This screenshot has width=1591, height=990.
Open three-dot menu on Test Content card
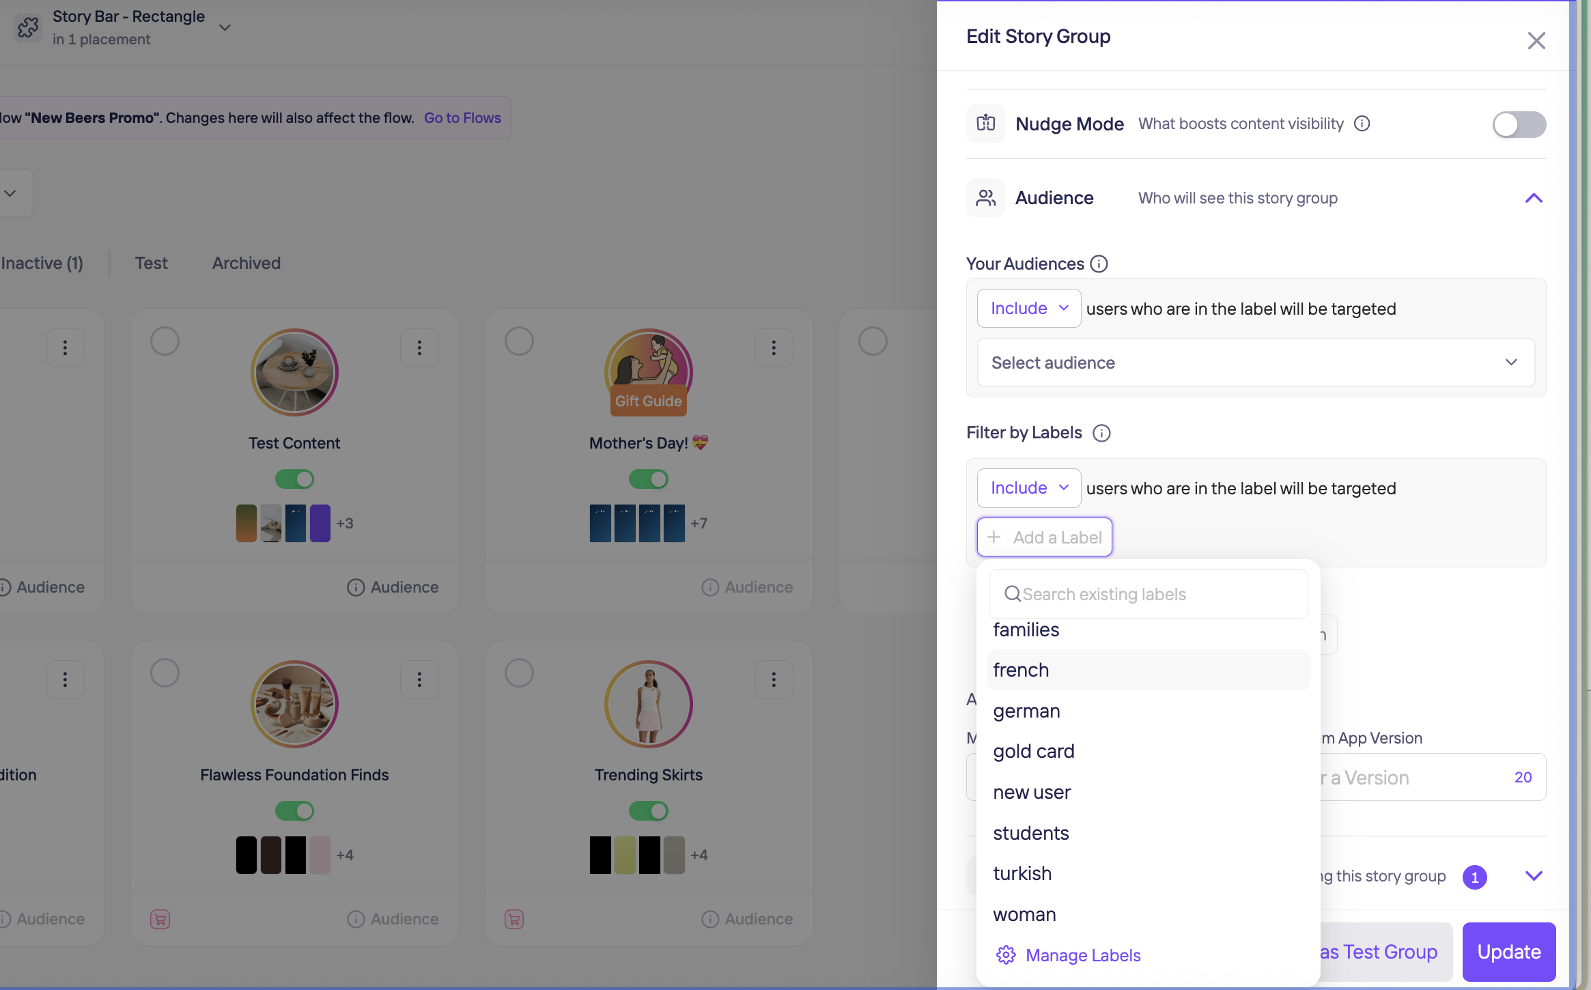pos(419,348)
